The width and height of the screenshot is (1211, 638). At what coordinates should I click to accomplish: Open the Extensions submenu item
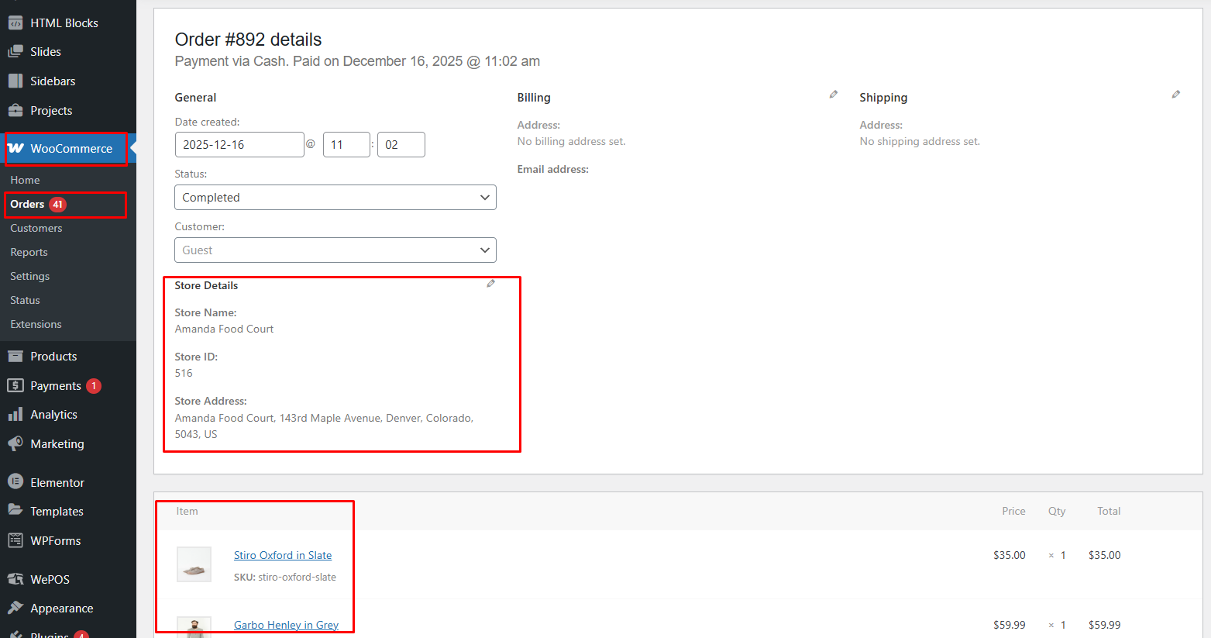[36, 324]
